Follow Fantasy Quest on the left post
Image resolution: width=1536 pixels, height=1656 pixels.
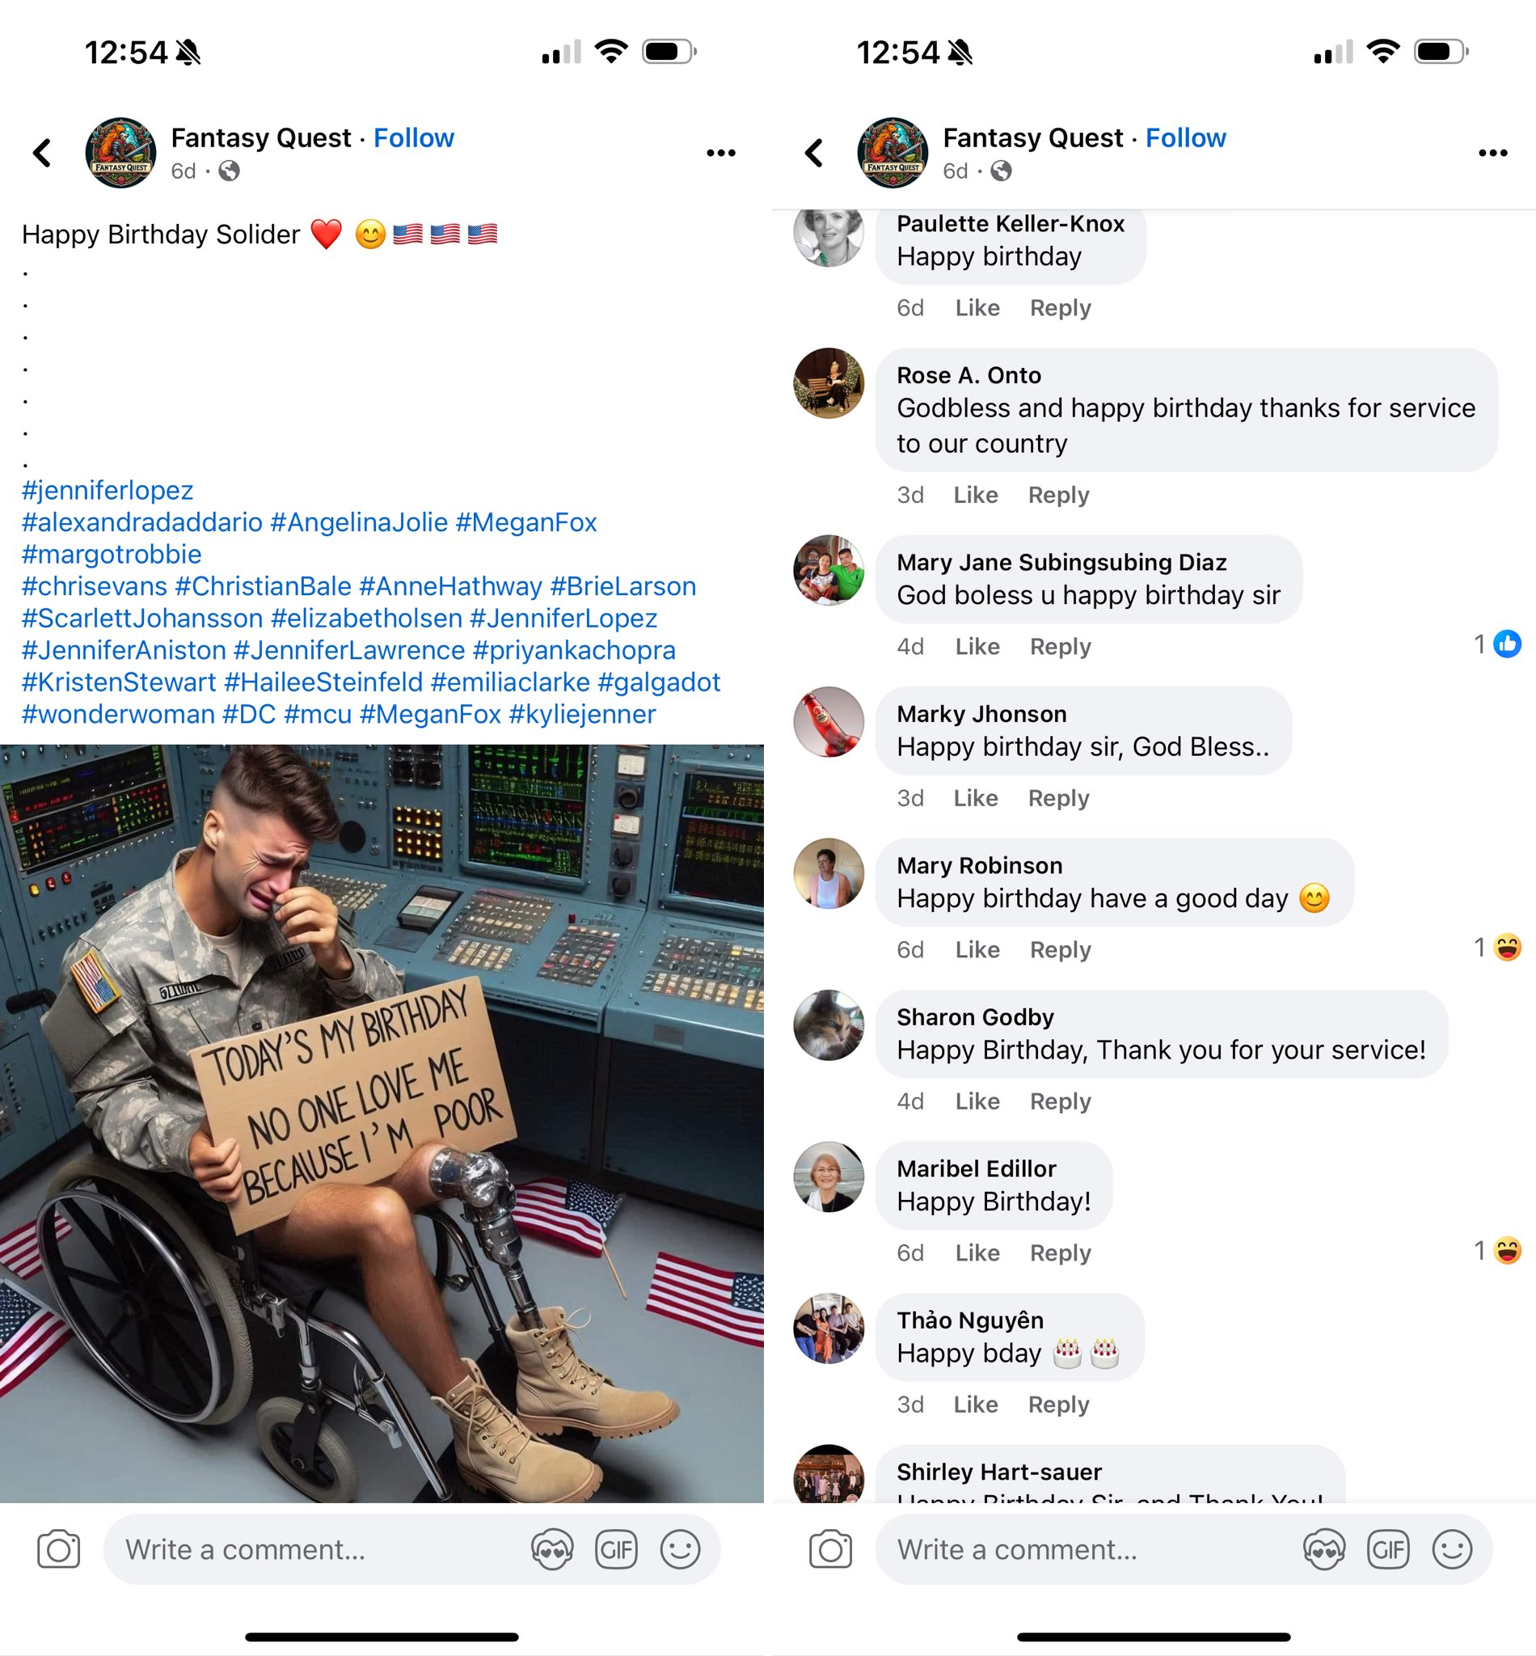413,137
